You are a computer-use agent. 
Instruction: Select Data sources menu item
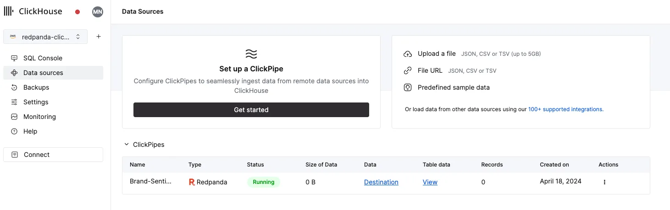(x=53, y=73)
